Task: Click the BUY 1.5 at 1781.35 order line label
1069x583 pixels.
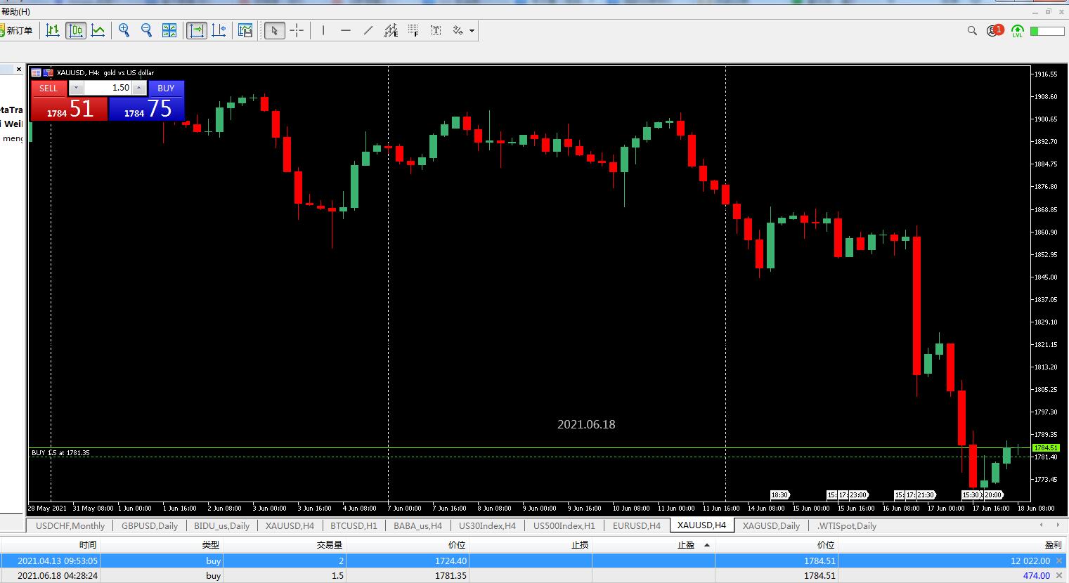Action: [x=60, y=453]
